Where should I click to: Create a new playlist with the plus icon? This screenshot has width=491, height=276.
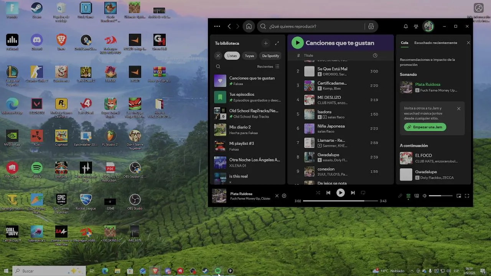click(x=266, y=43)
